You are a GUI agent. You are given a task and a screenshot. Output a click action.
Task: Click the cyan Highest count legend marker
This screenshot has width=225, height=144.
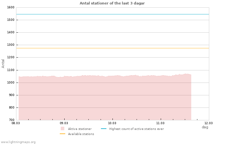(x=104, y=129)
